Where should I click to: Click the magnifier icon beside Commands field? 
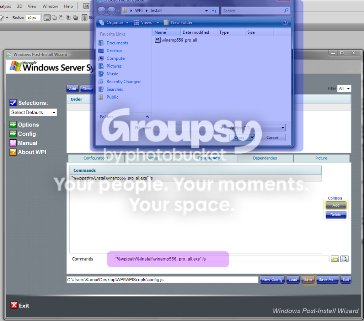pos(344,259)
